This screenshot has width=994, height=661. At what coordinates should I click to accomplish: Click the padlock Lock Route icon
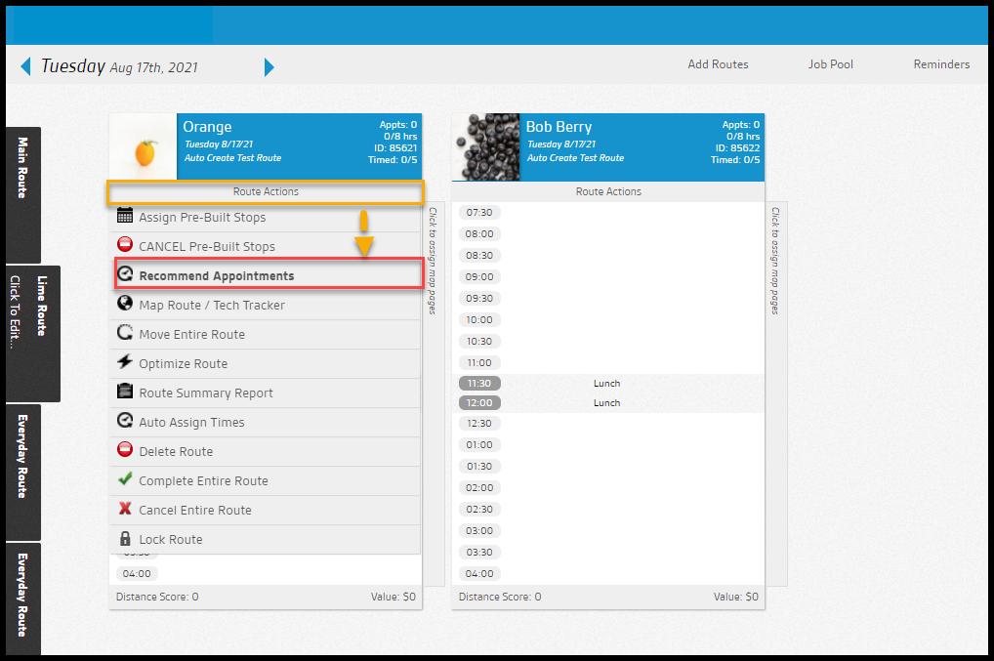124,539
